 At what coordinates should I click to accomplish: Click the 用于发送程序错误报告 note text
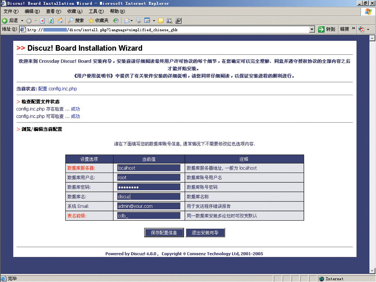coord(209,206)
